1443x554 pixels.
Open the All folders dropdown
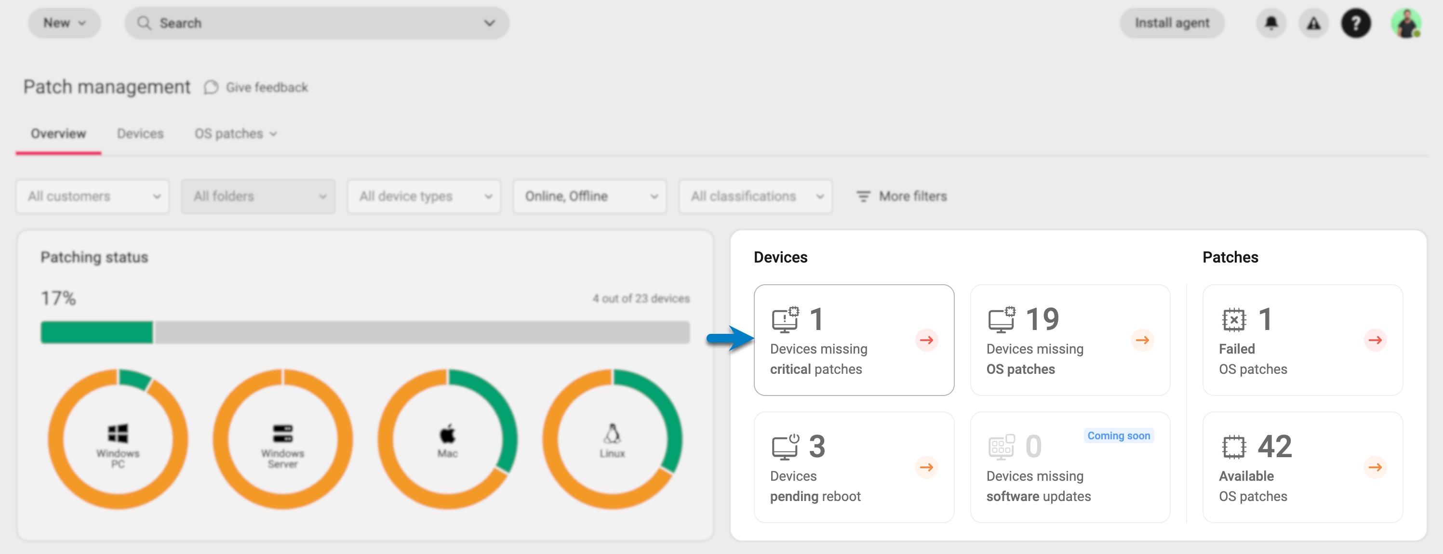click(258, 196)
